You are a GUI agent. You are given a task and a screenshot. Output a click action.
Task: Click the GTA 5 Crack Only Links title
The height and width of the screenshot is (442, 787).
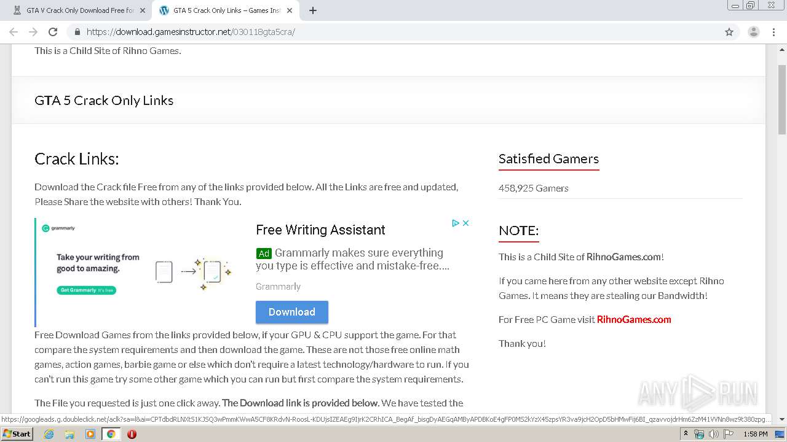tap(104, 100)
